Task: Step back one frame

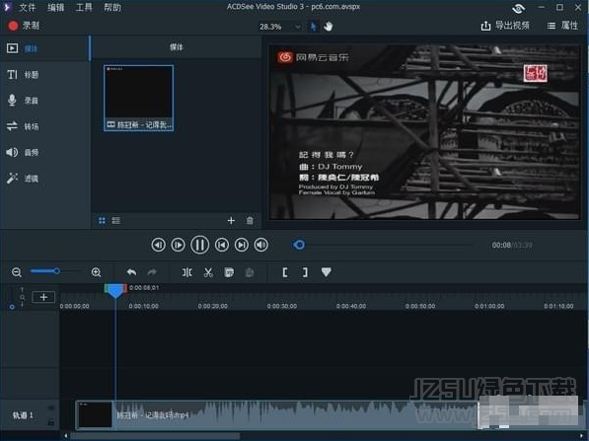Action: click(x=158, y=245)
